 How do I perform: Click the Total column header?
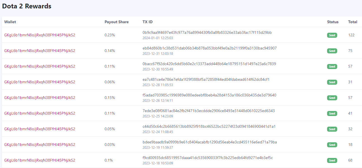(353, 22)
